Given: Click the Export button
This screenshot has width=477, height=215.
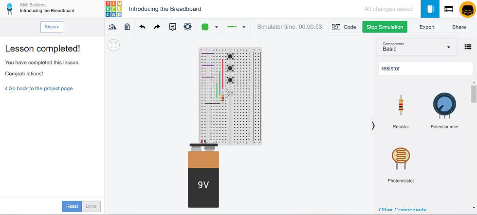Looking at the screenshot, I should [x=427, y=27].
